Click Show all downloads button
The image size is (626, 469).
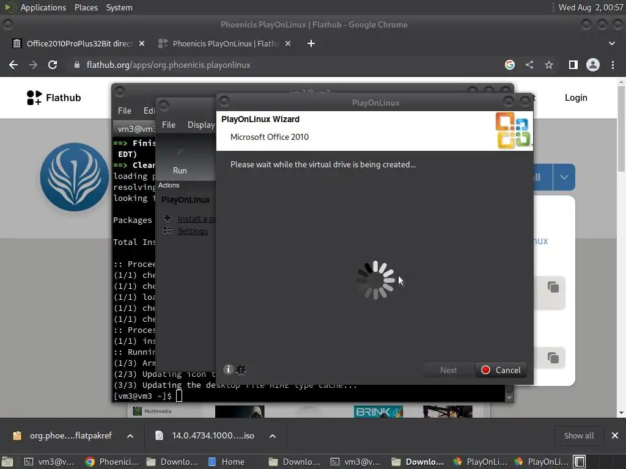click(x=578, y=435)
